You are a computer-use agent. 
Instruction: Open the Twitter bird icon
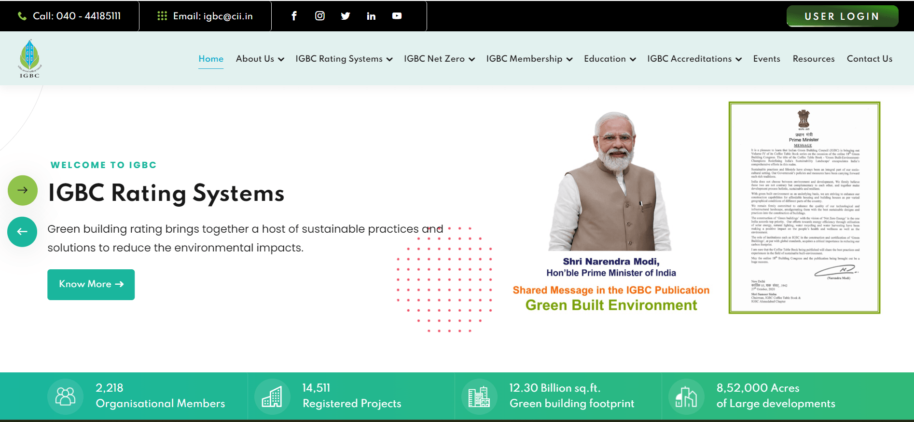[x=346, y=16]
